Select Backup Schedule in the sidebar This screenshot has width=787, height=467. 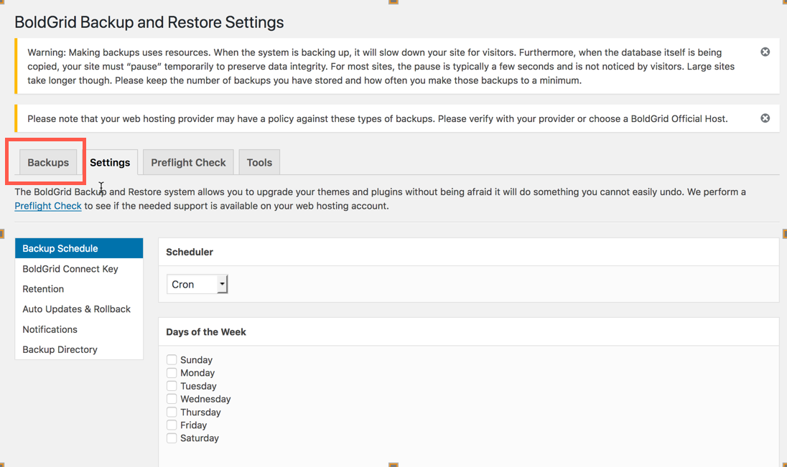pos(79,248)
